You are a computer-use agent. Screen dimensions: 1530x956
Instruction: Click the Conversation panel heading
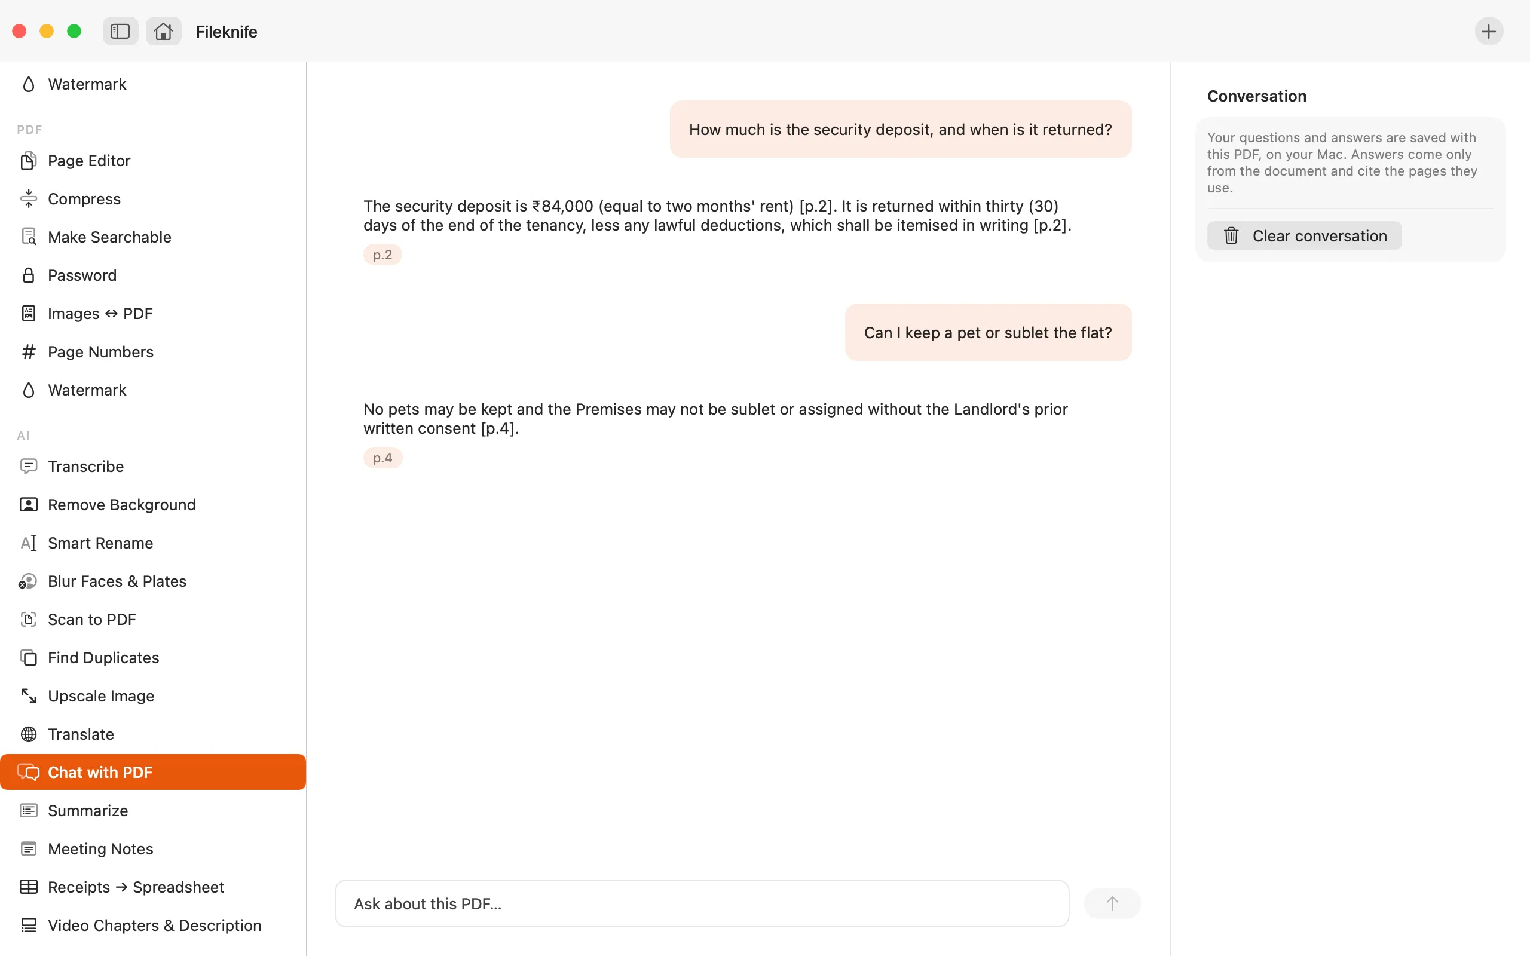pyautogui.click(x=1256, y=96)
